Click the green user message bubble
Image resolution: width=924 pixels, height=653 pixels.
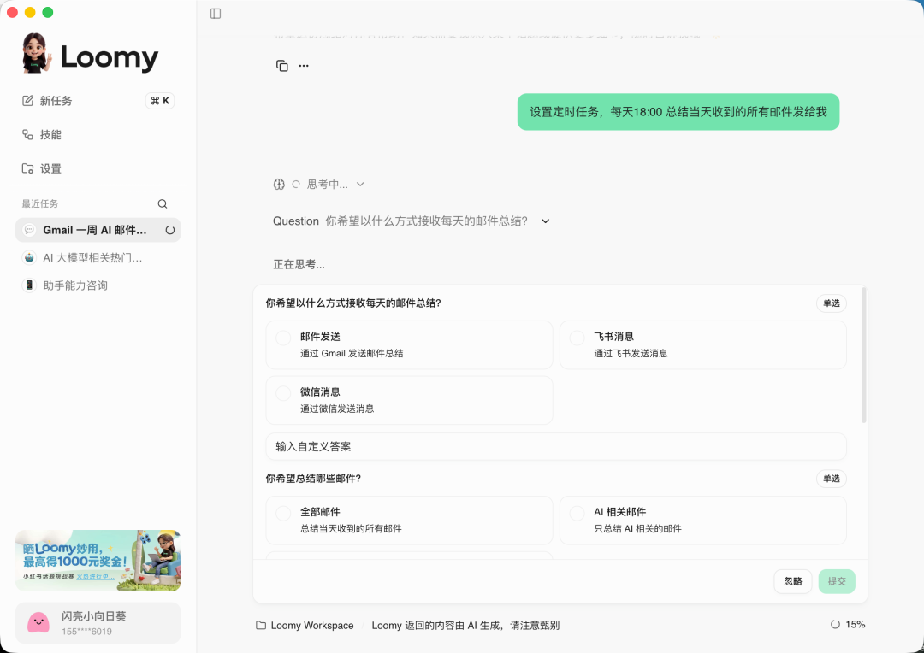pyautogui.click(x=678, y=112)
